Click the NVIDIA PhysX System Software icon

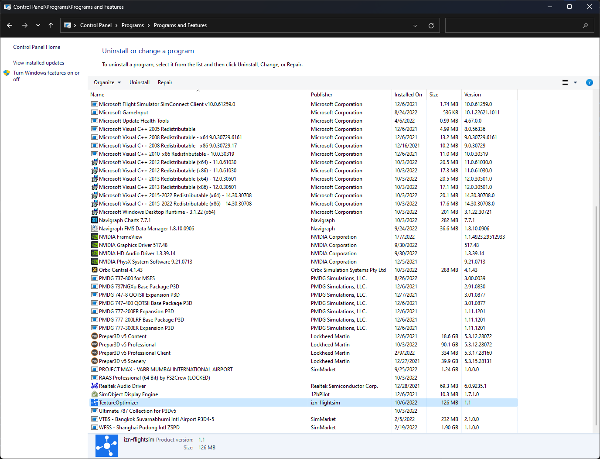point(94,262)
